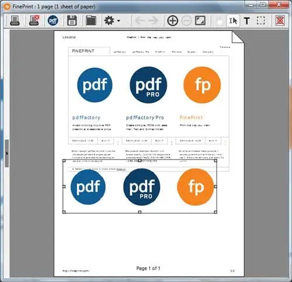Click the Open folder icon

tap(91, 20)
